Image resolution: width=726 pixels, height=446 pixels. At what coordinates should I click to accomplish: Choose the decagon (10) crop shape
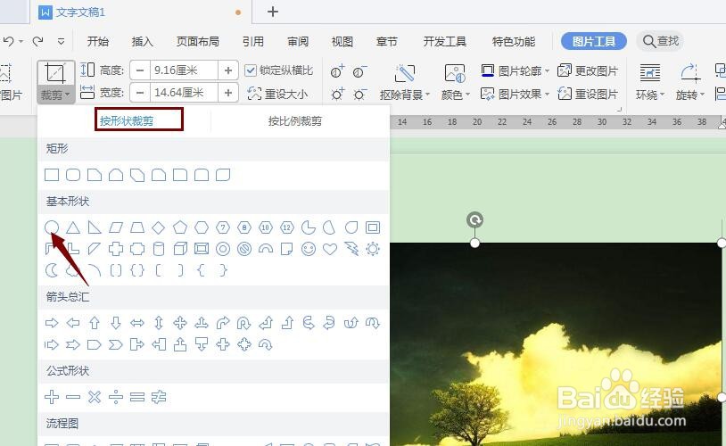coord(265,227)
